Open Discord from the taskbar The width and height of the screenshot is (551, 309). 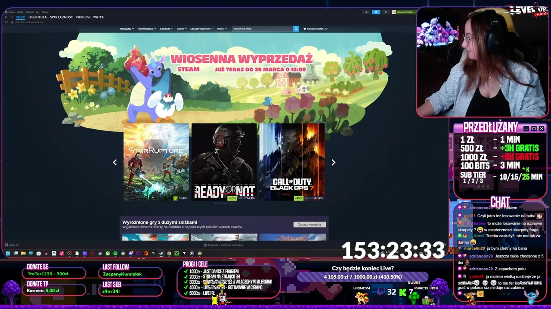pyautogui.click(x=130, y=253)
